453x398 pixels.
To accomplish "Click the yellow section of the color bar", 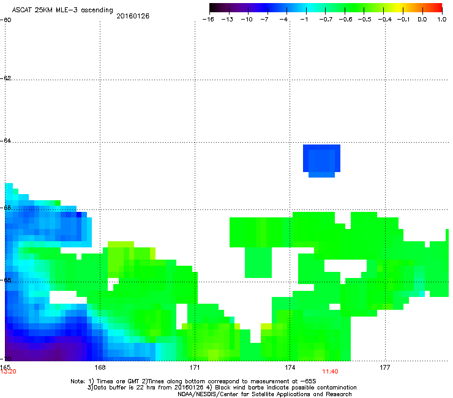I will (399, 8).
